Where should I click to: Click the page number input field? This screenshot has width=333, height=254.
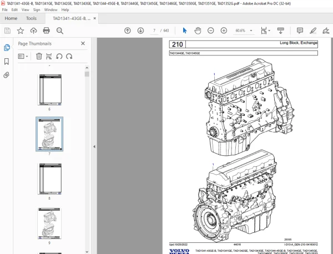coord(154,31)
